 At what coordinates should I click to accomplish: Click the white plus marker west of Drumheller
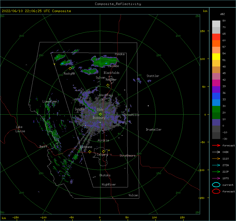[148, 106]
